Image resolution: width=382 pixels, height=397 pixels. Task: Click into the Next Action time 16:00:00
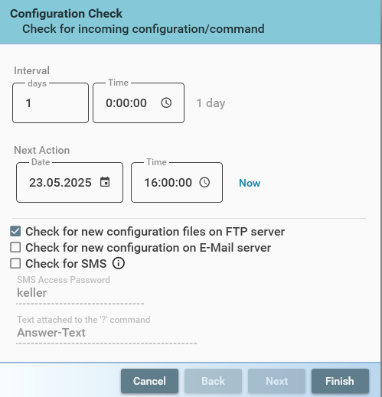[168, 183]
